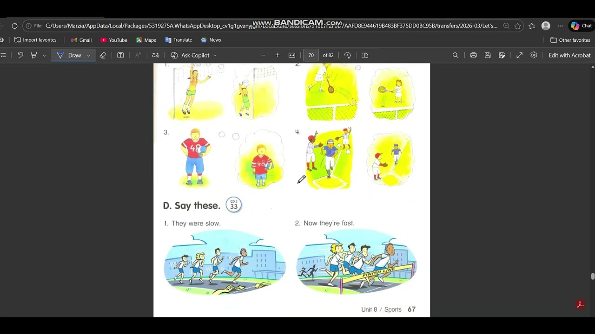Image resolution: width=595 pixels, height=334 pixels.
Task: Zoom out the PDF with minus
Action: [263, 55]
